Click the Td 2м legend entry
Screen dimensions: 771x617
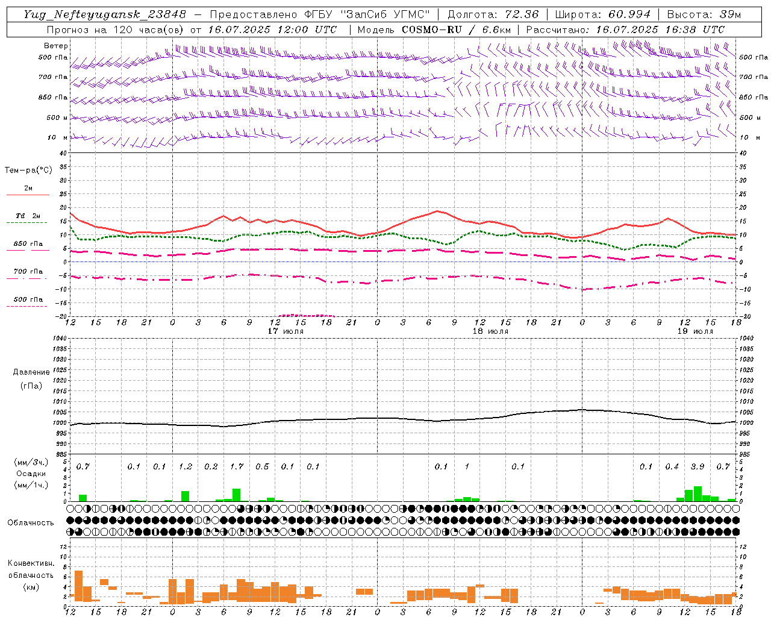(28, 216)
